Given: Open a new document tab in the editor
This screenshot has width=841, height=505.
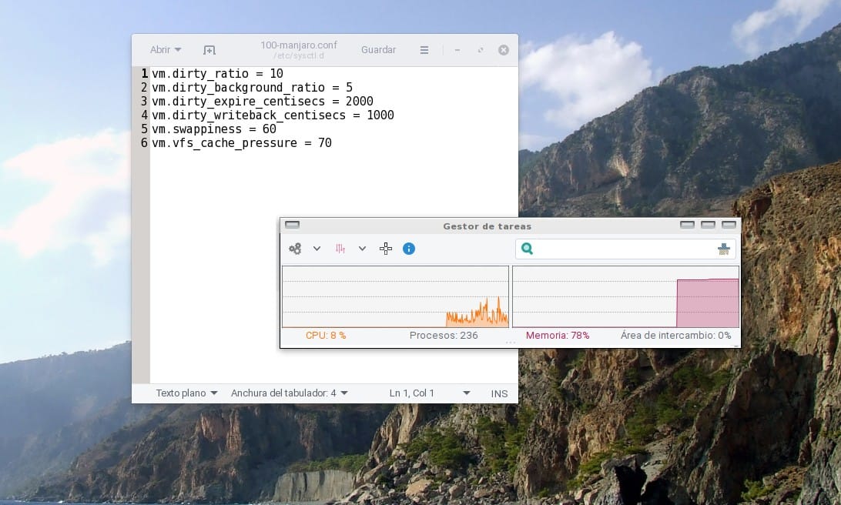Looking at the screenshot, I should (x=208, y=49).
